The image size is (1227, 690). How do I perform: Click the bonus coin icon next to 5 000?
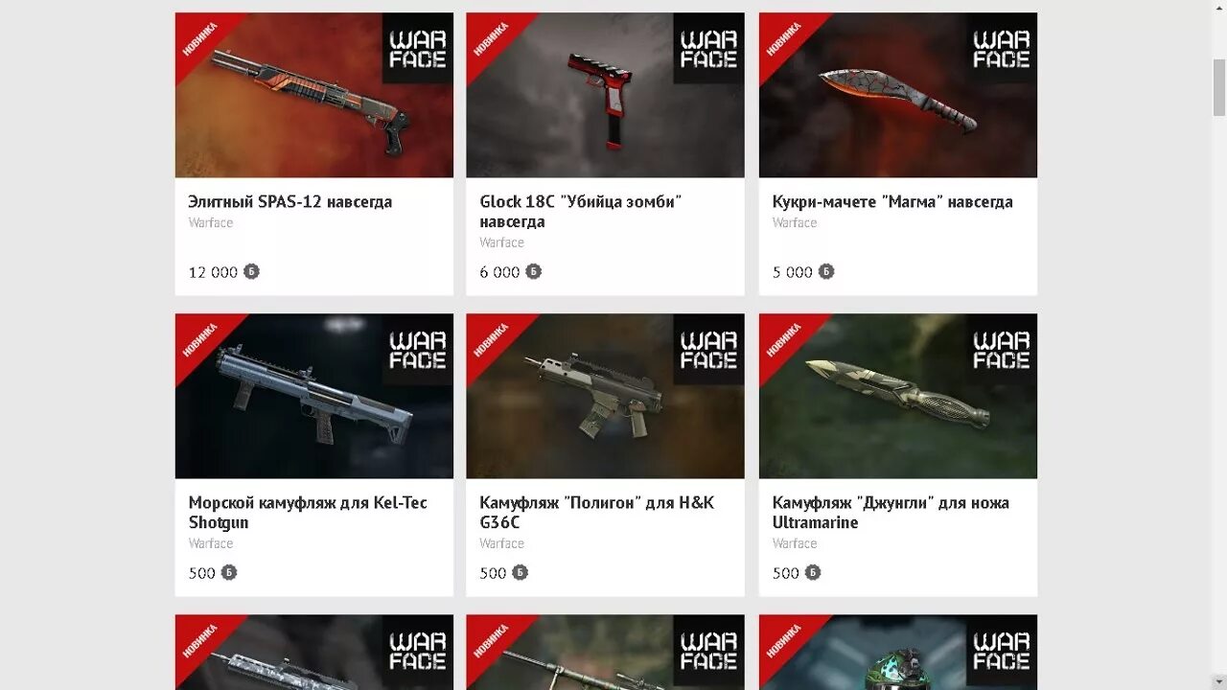click(826, 271)
